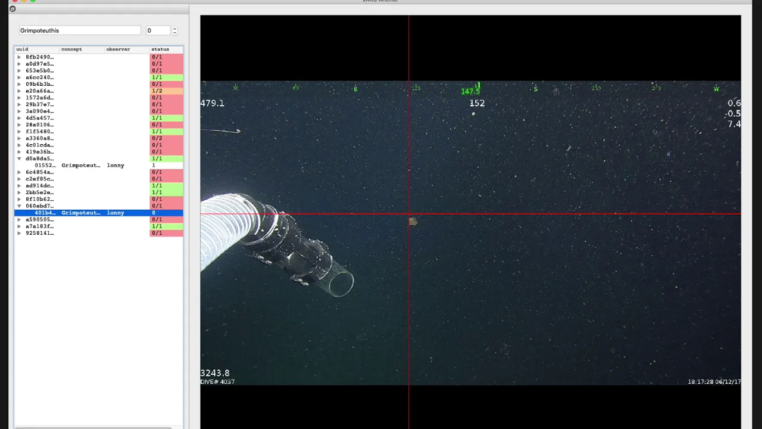Sort by the uuid column header

tap(37, 49)
